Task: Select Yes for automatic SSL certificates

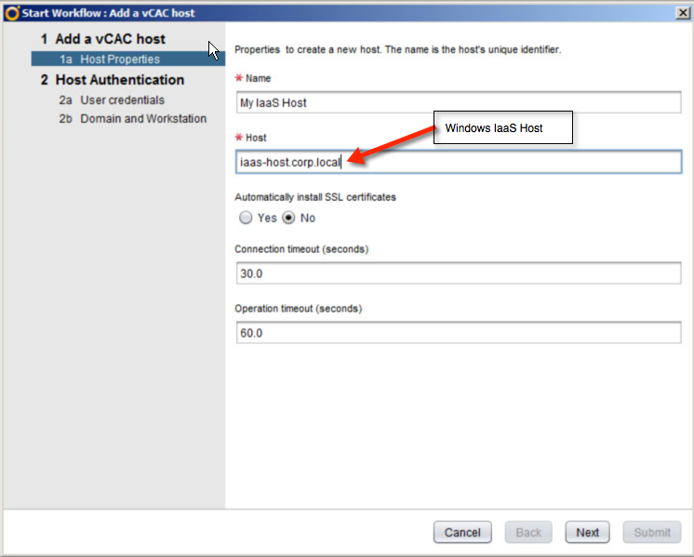Action: [x=246, y=218]
